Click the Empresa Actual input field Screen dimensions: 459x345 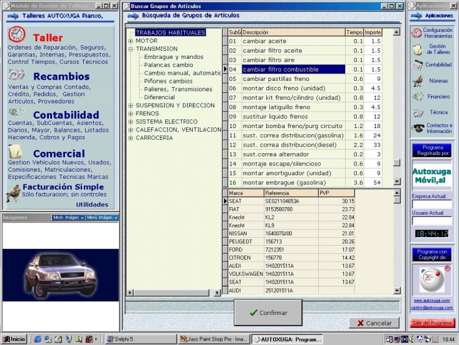click(x=432, y=204)
